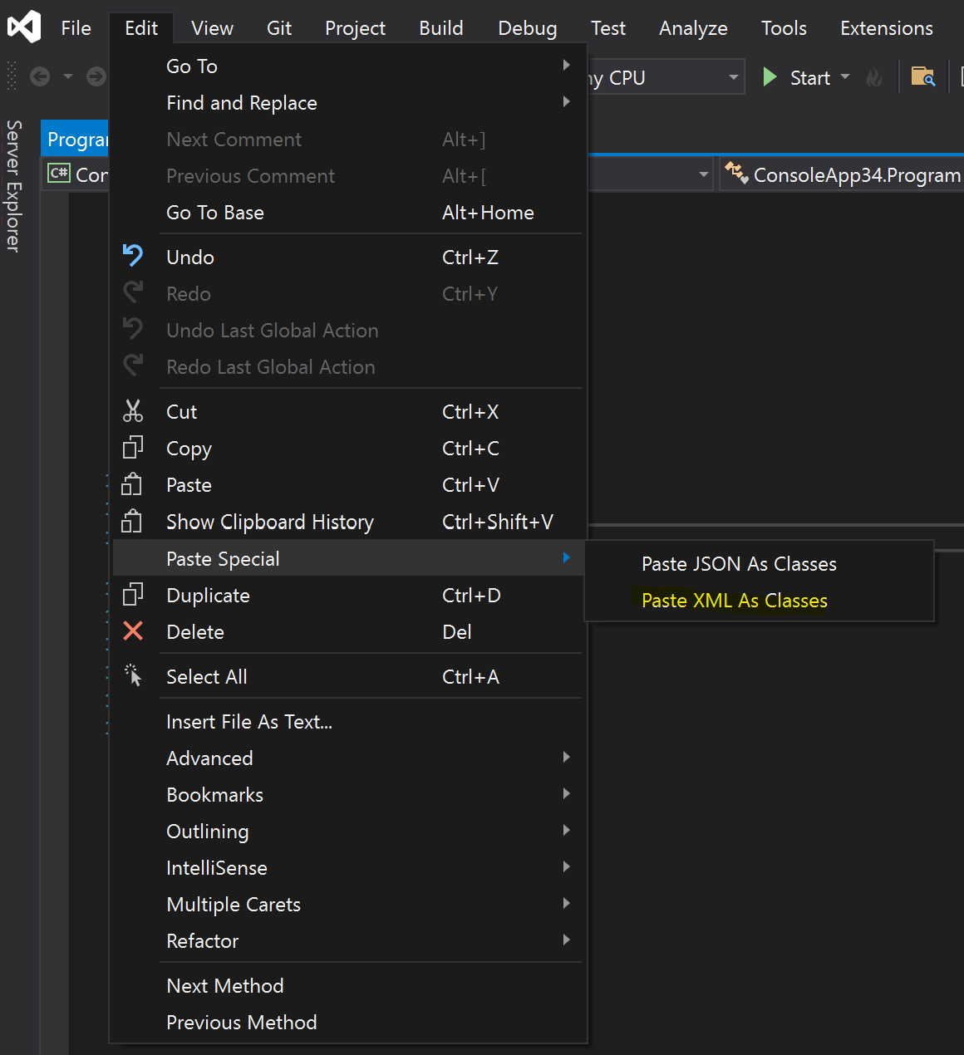Choose Insert File As Text
964x1055 pixels.
click(x=347, y=721)
